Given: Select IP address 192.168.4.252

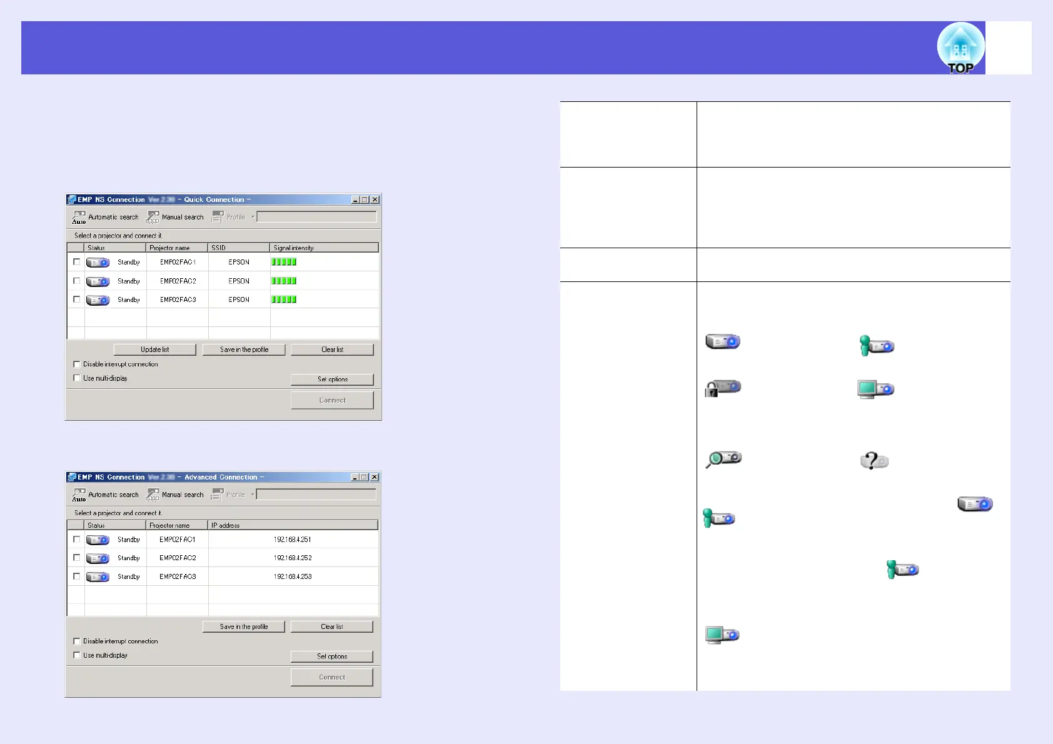Looking at the screenshot, I should coord(293,558).
